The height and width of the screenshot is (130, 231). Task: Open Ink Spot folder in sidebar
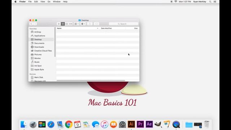(38, 66)
